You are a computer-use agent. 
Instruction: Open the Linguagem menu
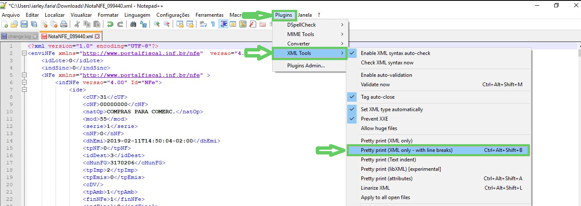pyautogui.click(x=137, y=15)
